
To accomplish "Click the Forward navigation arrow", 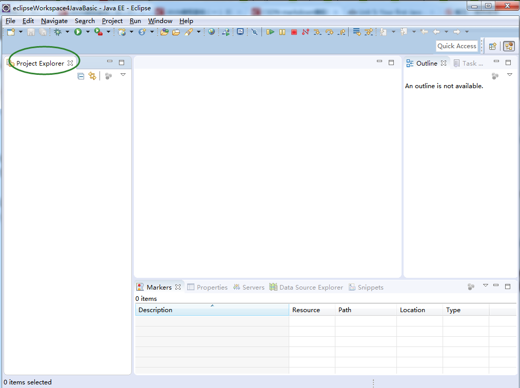I will [456, 32].
